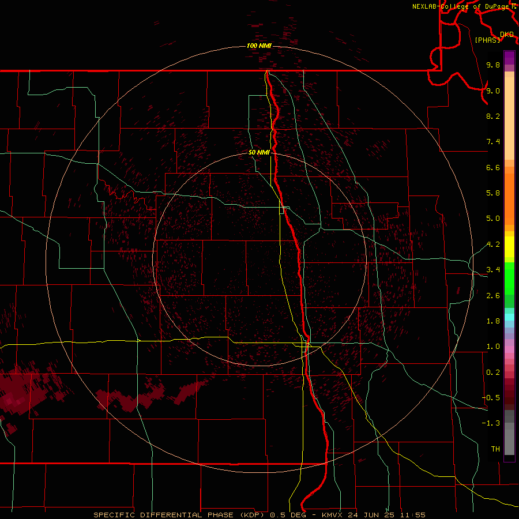The height and width of the screenshot is (519, 519).
Task: Click the 0.2 value on color scale
Action: [x=493, y=373]
